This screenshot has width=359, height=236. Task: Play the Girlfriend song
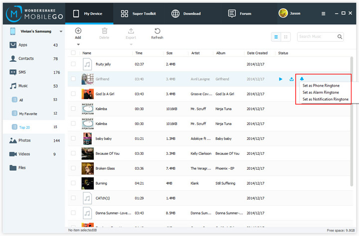pyautogui.click(x=280, y=79)
